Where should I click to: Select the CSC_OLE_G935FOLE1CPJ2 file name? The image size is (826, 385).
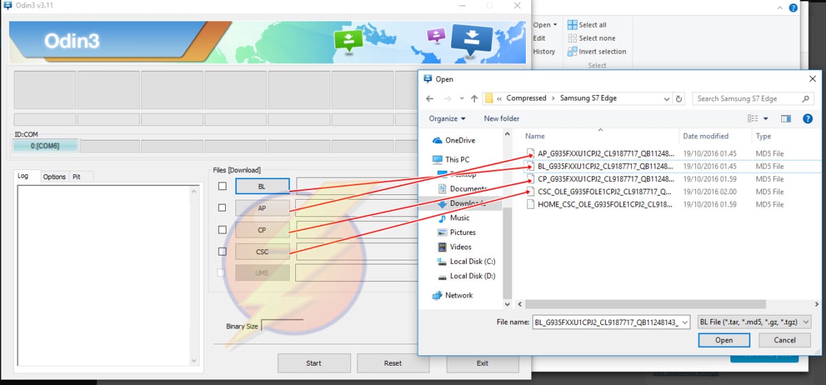pyautogui.click(x=605, y=191)
